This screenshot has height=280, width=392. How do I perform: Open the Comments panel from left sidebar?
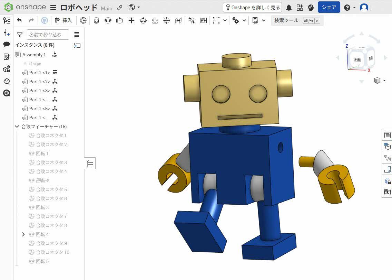(x=7, y=44)
